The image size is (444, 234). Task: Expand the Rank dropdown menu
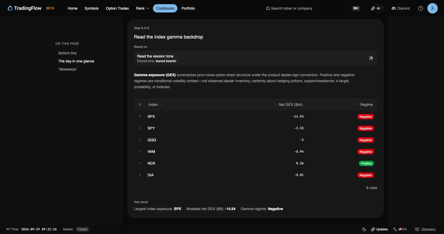[x=142, y=8]
